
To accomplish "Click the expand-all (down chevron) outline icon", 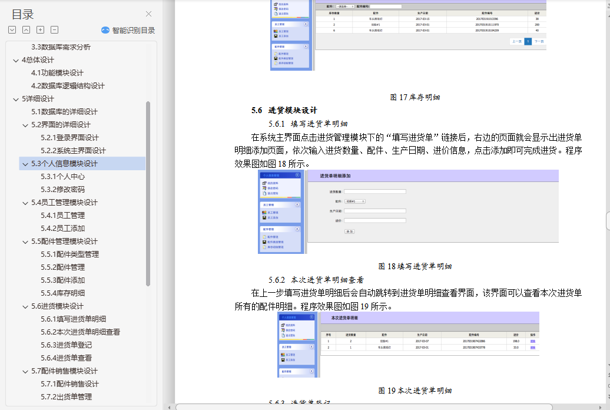I will (x=12, y=30).
